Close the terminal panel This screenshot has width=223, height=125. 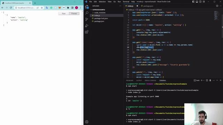[x=221, y=80]
